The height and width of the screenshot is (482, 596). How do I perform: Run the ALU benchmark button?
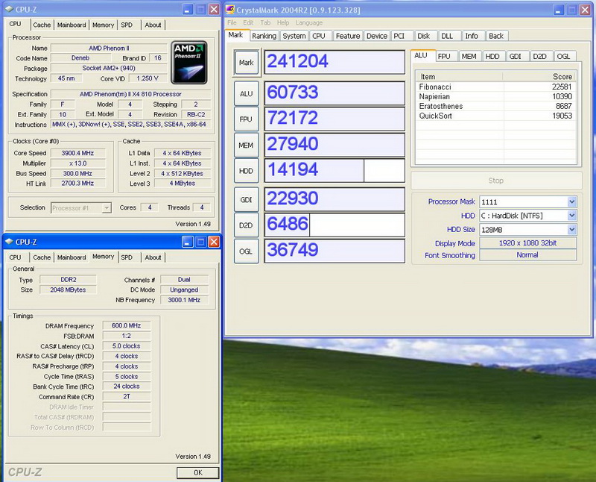[246, 93]
